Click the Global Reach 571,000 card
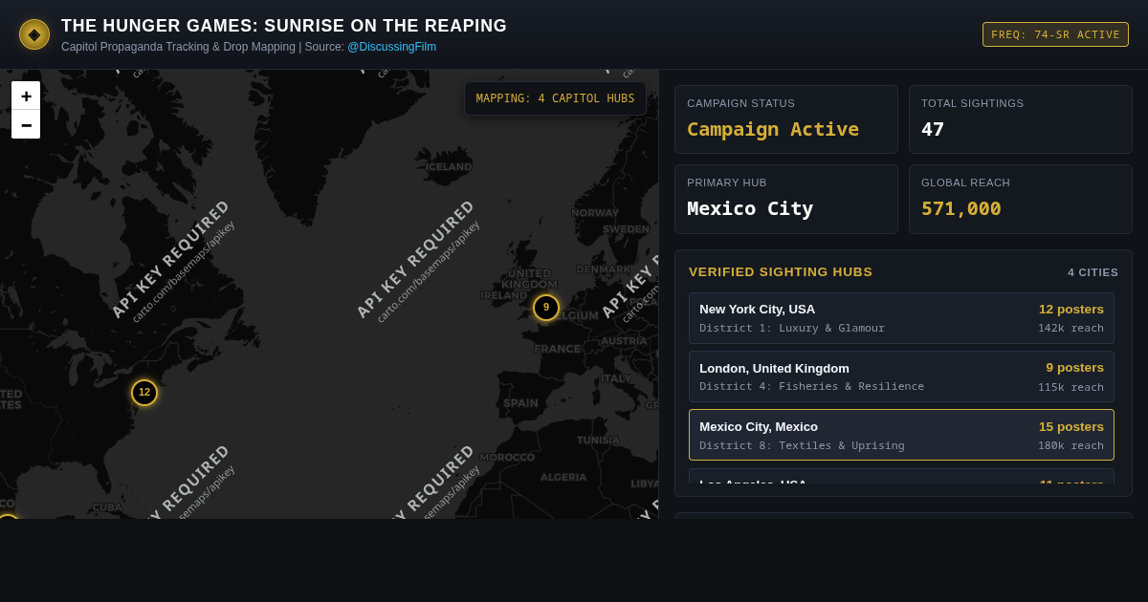The image size is (1148, 602). [x=1021, y=199]
